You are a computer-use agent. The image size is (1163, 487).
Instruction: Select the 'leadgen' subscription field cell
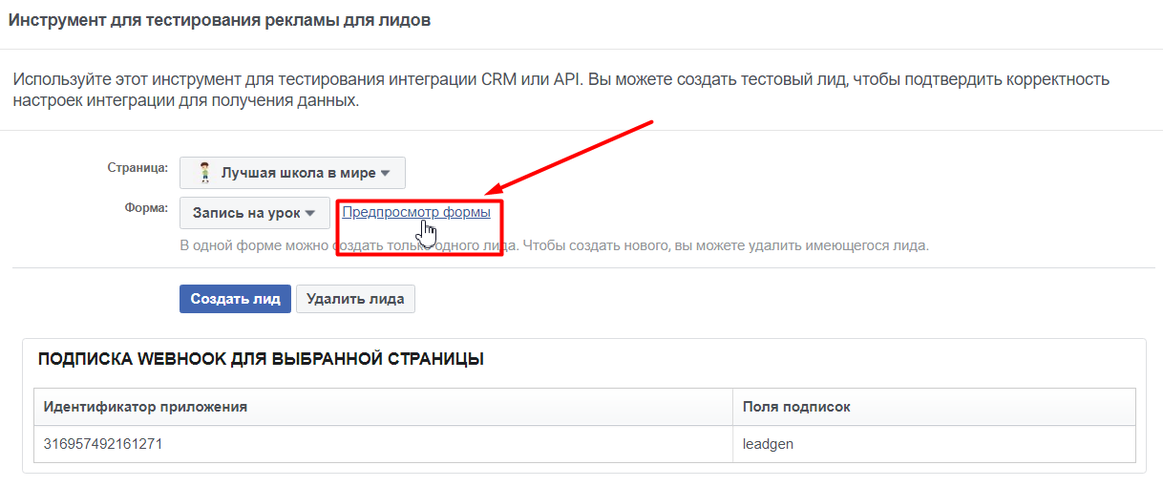pos(934,444)
